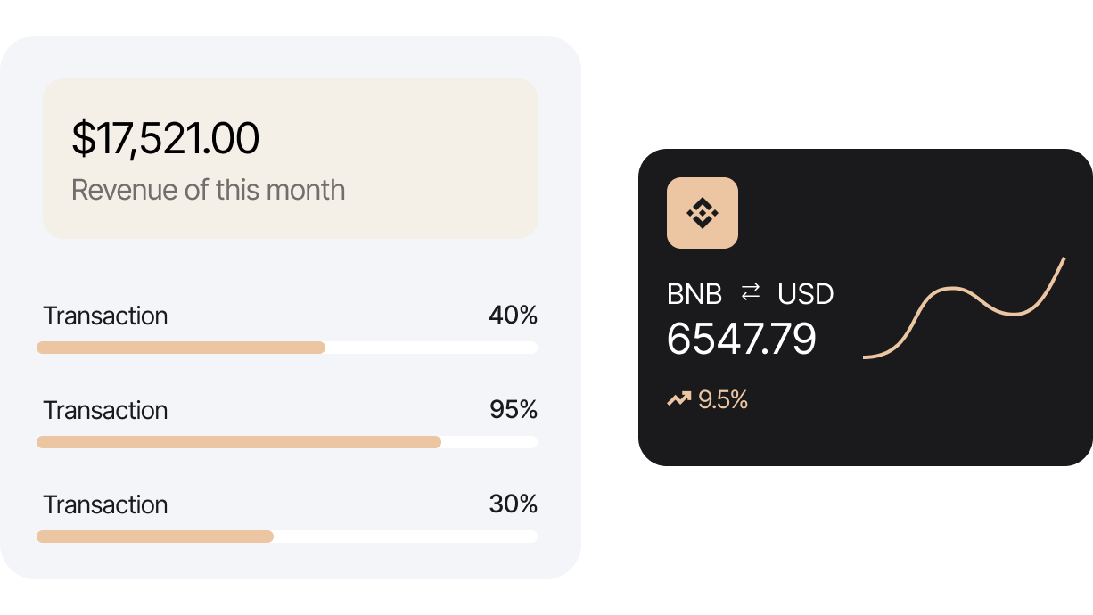Image resolution: width=1093 pixels, height=615 pixels.
Task: Click the USD currency label
Action: tap(805, 294)
